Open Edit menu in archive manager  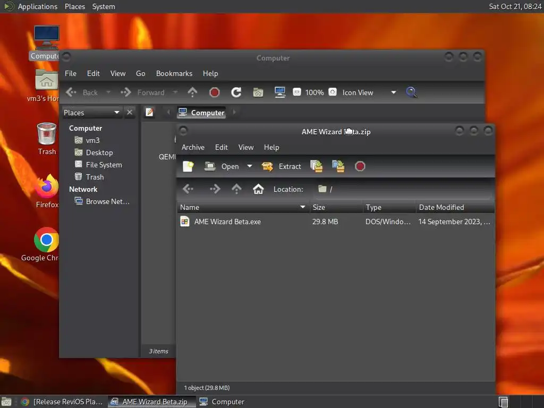pyautogui.click(x=222, y=148)
